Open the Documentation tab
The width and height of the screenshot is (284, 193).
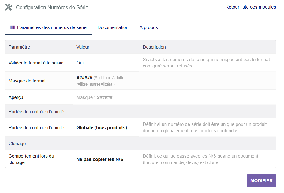coord(113,27)
